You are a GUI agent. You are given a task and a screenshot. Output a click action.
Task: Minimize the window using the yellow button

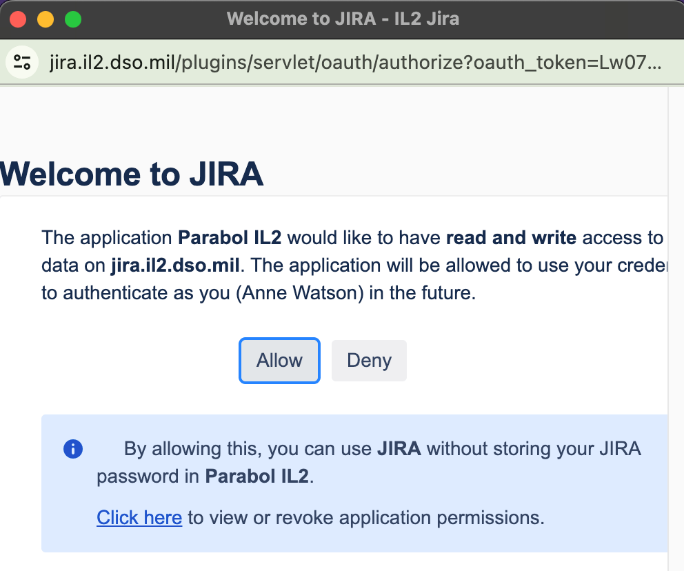coord(46,19)
